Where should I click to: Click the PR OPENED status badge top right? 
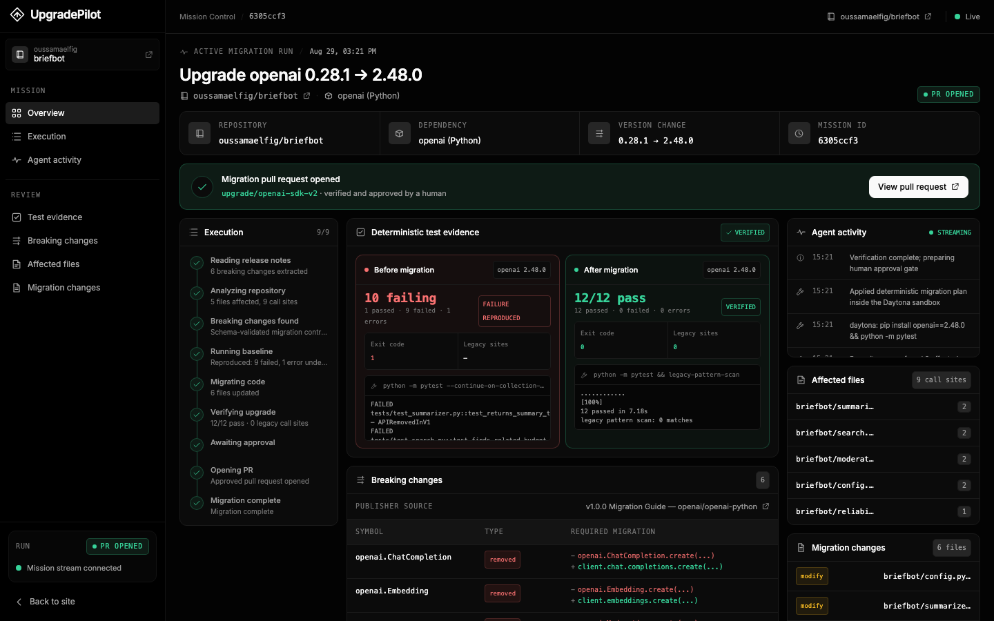(x=948, y=95)
